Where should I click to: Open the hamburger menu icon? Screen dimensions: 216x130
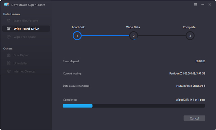click(x=195, y=5)
